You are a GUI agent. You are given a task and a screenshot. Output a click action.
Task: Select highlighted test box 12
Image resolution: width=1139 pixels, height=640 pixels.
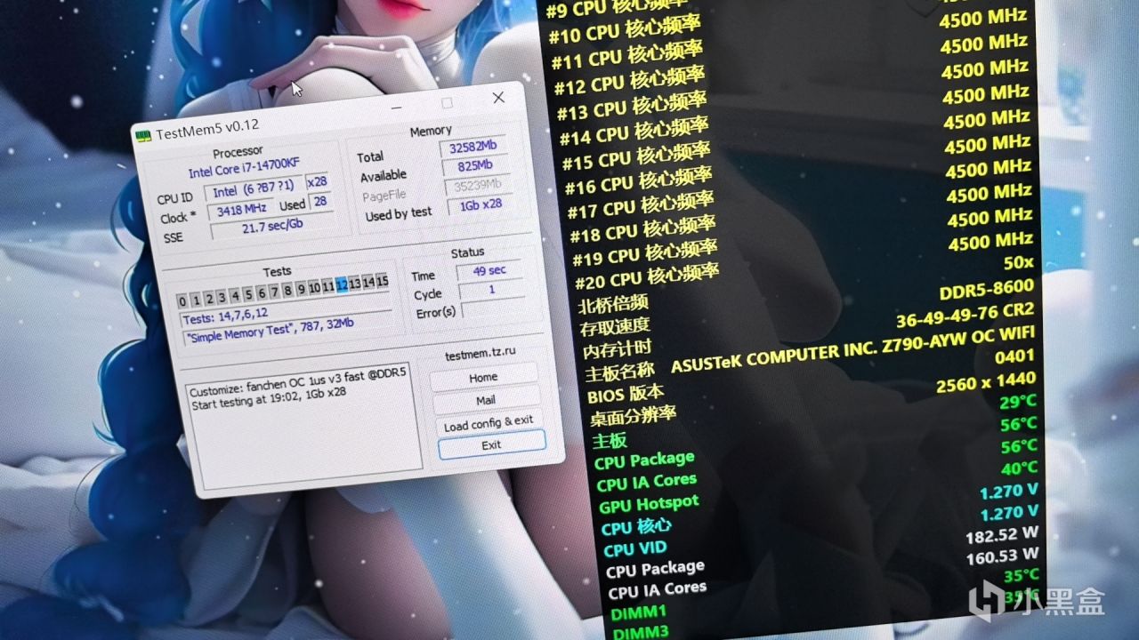342,284
